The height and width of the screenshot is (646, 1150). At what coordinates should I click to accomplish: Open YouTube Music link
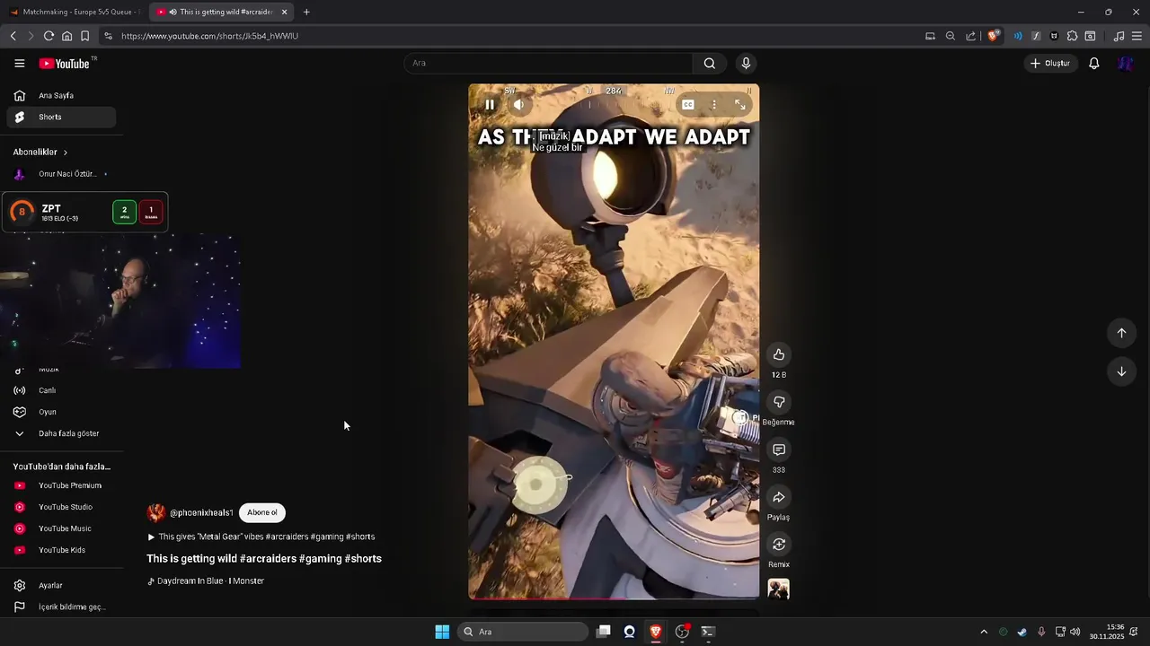61,528
